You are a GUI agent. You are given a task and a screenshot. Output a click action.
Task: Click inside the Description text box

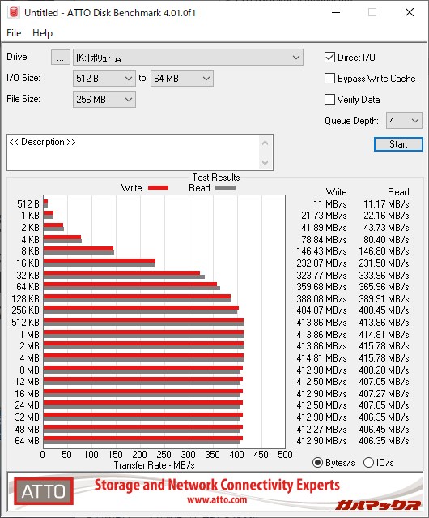pyautogui.click(x=134, y=152)
